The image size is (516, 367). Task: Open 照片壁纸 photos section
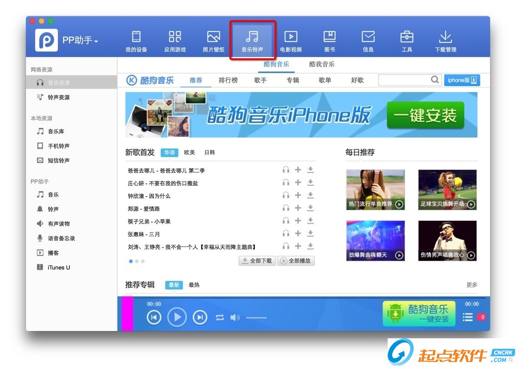pyautogui.click(x=213, y=41)
